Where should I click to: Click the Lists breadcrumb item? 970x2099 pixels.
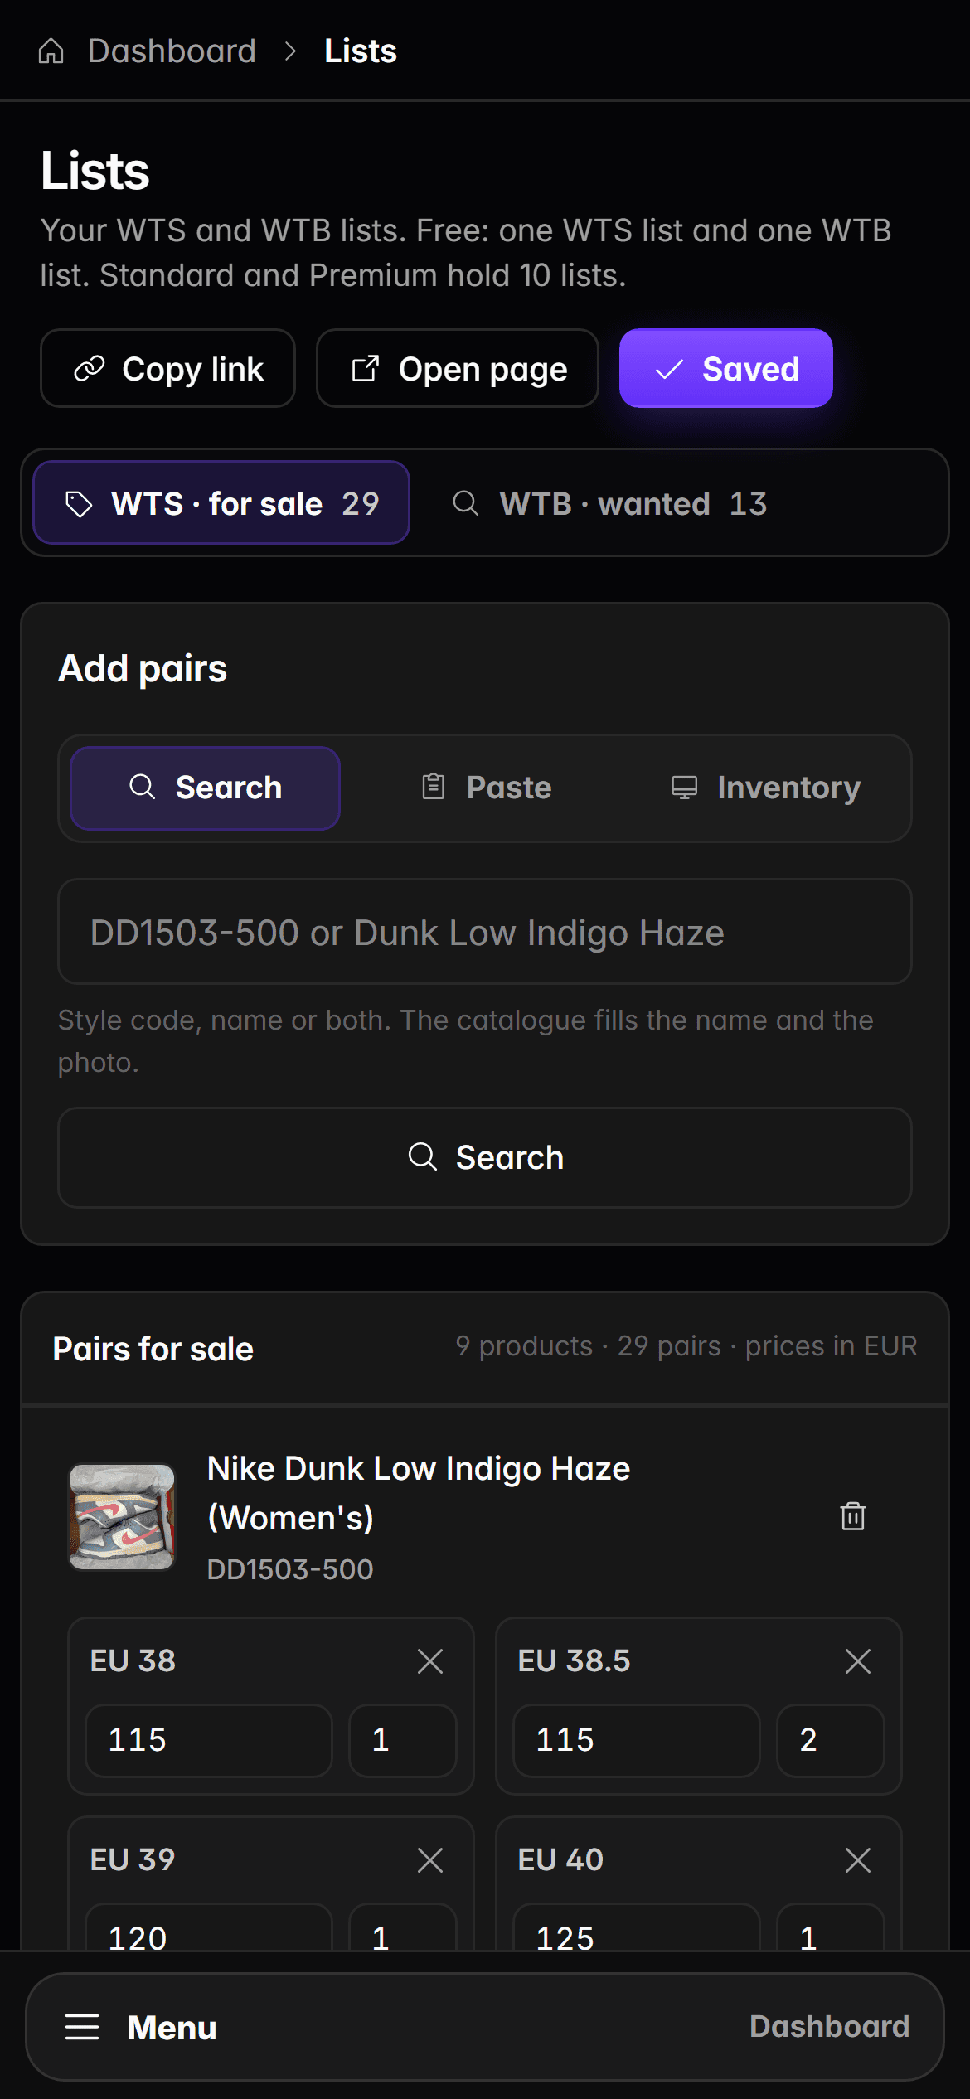tap(360, 51)
